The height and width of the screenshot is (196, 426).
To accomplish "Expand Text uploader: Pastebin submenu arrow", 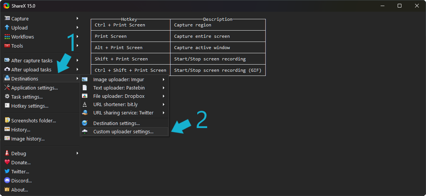I will click(x=164, y=88).
